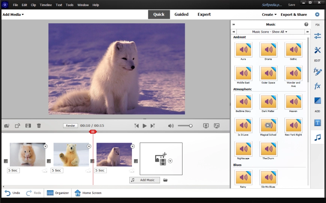The height and width of the screenshot is (203, 326).
Task: Click the freeze frame camera icon
Action: pos(7,126)
